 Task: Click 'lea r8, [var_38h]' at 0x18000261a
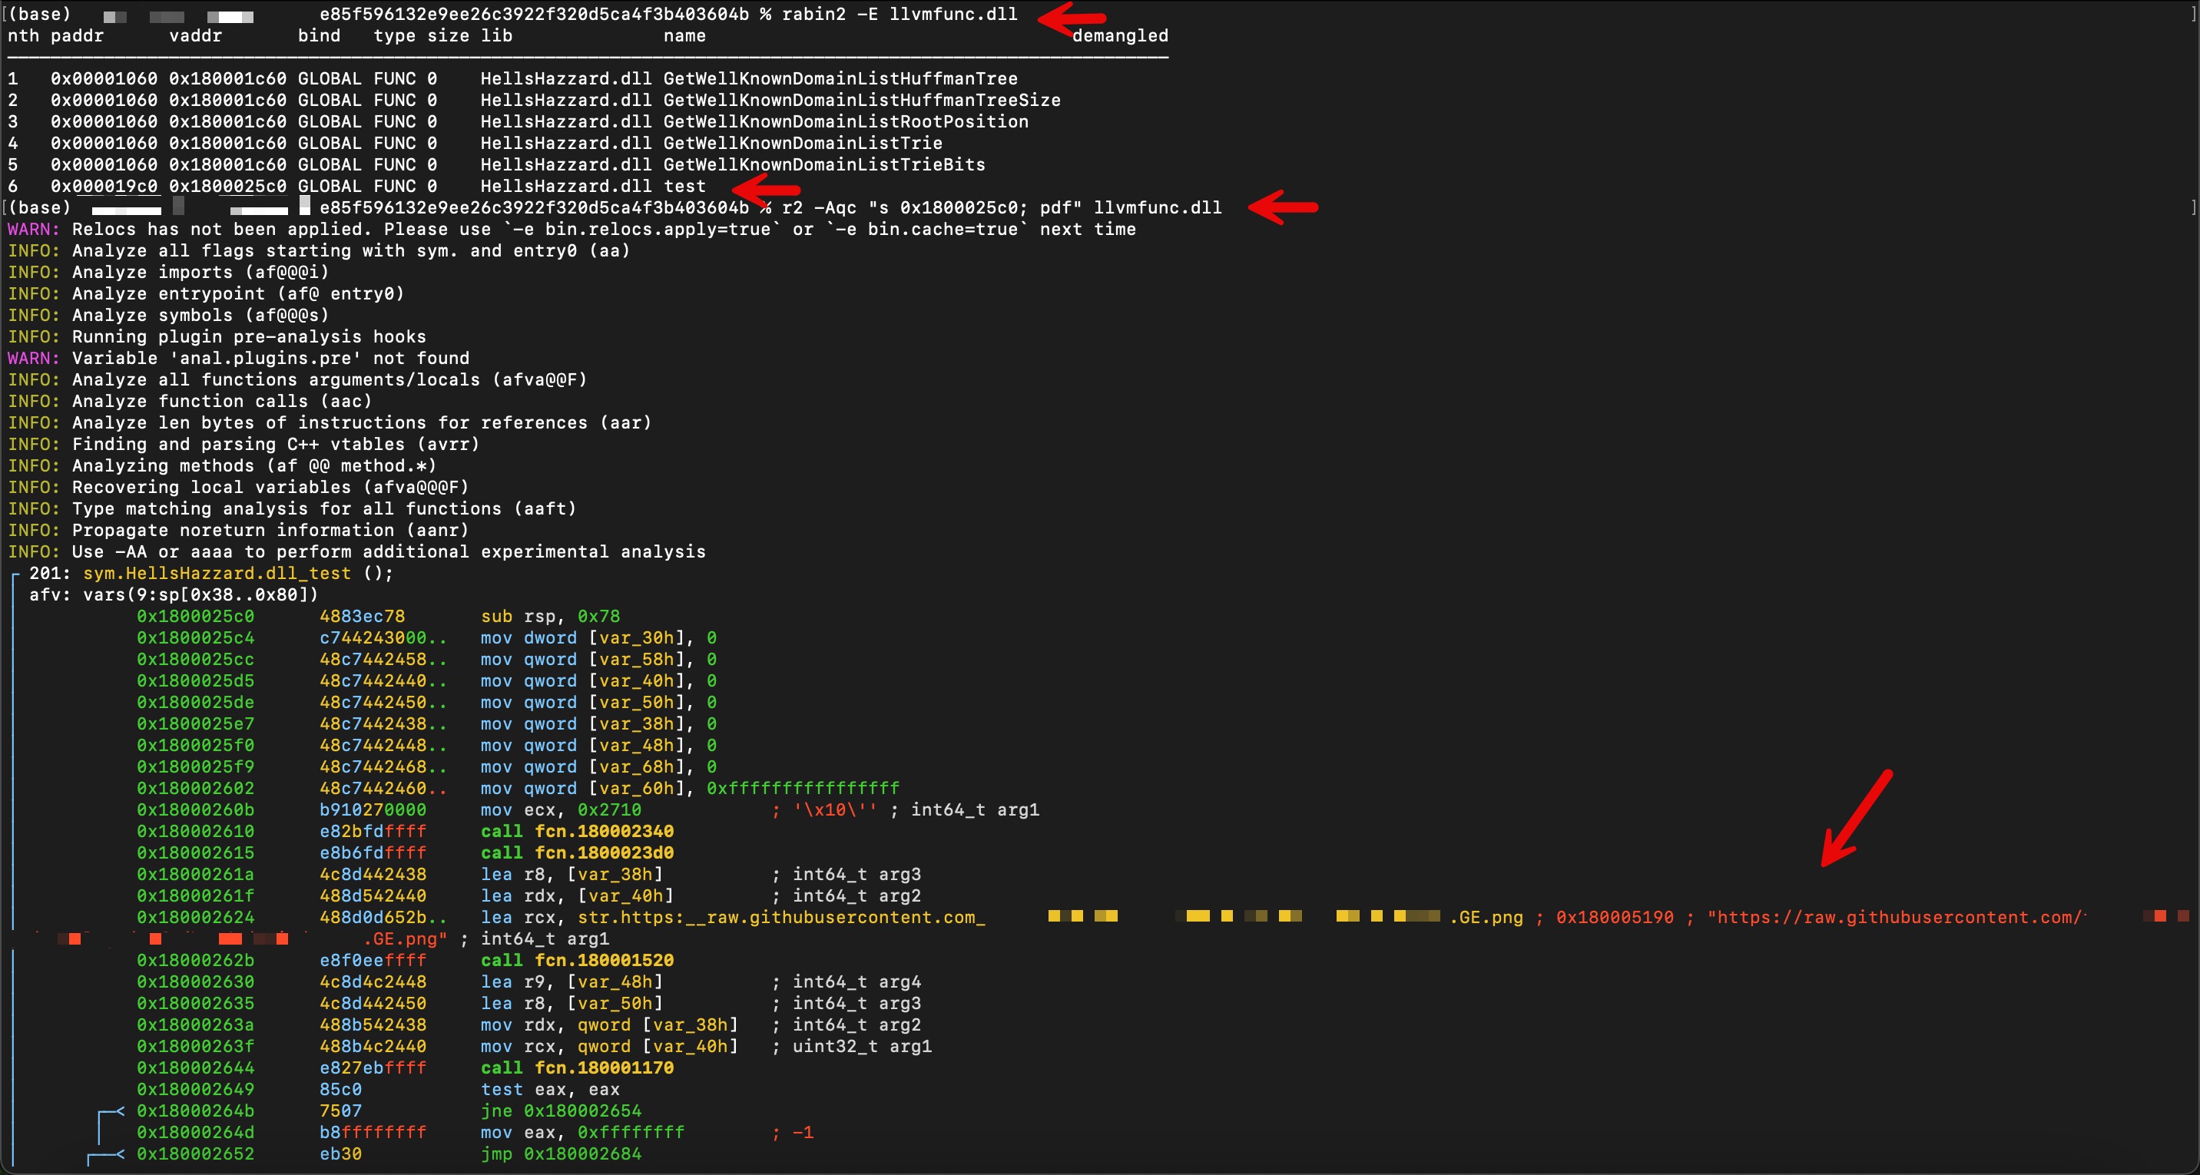point(572,875)
